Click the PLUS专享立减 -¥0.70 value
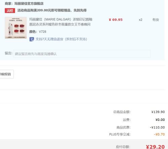Image resolution: width=168 pixels, height=149 pixels. click(159, 134)
